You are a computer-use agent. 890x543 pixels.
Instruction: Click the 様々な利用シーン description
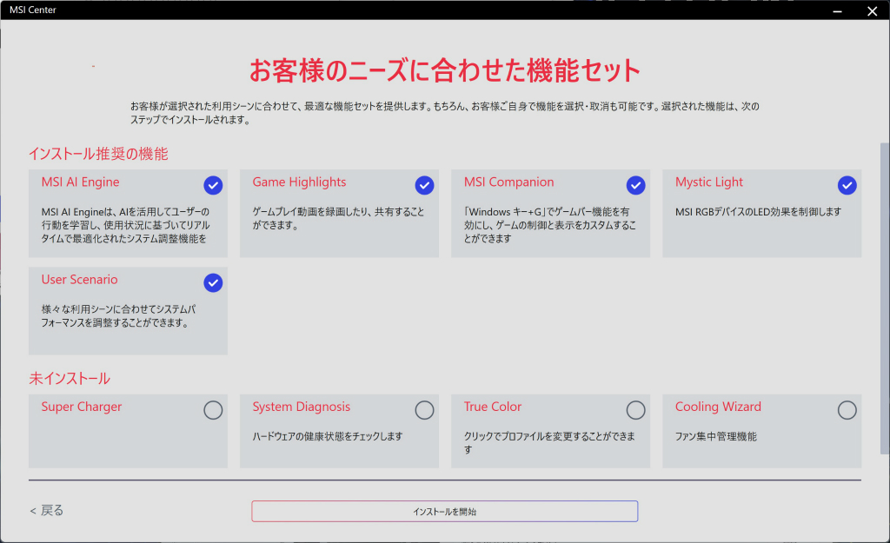click(x=118, y=316)
